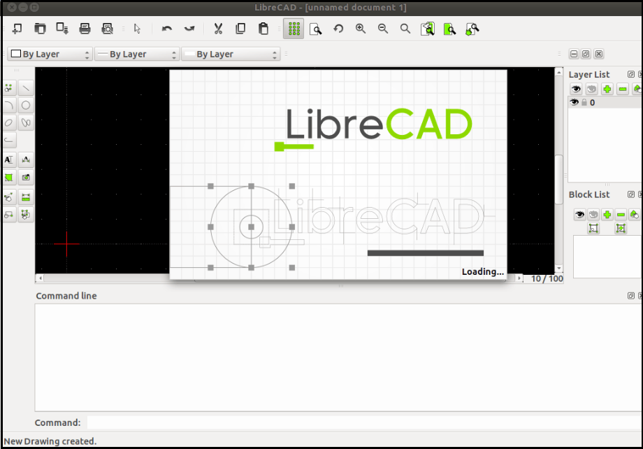
Task: Click the previous view zoom icon
Action: (x=428, y=29)
